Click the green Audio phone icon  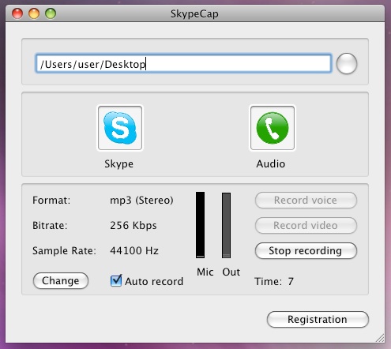click(x=273, y=128)
